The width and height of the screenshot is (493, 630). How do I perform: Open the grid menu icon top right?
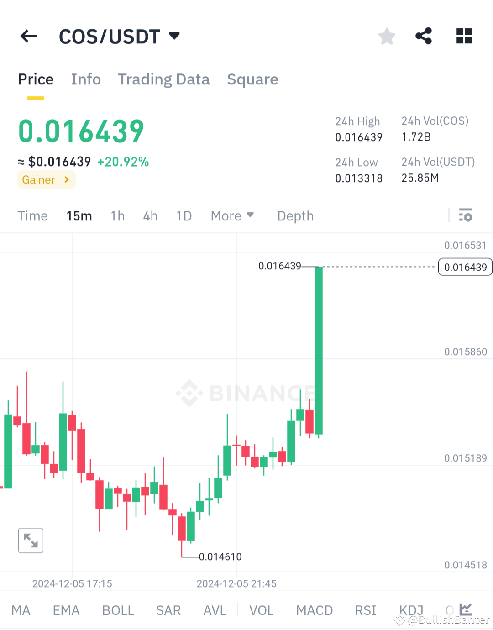point(464,36)
